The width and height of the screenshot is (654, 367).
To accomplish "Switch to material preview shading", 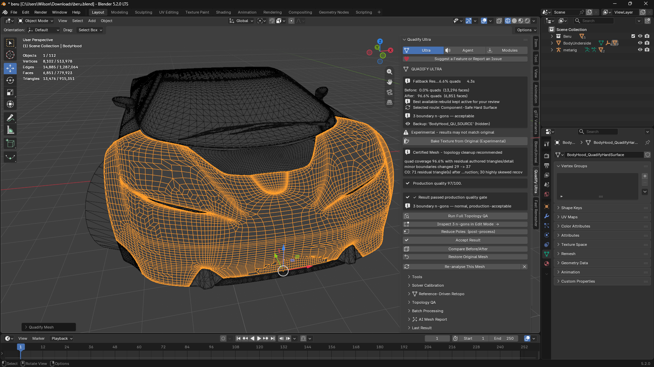I will coord(521,21).
